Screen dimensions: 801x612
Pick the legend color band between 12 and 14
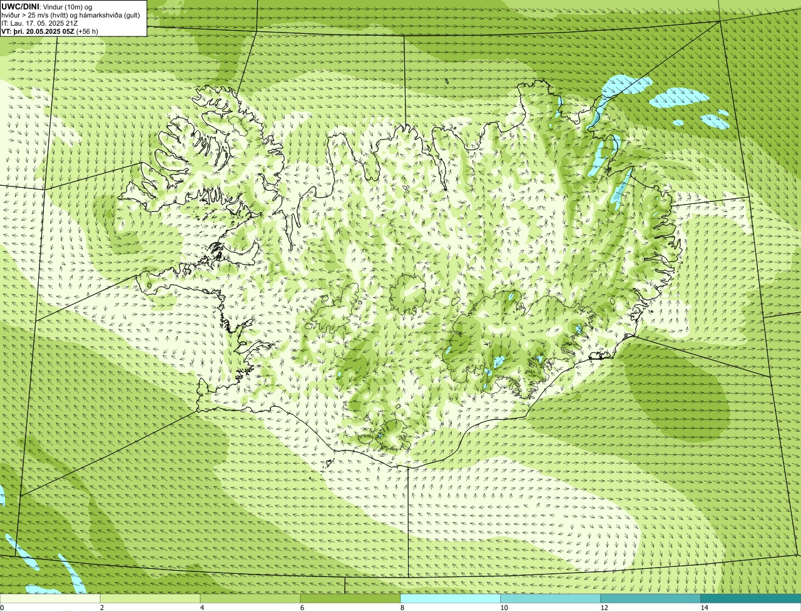pyautogui.click(x=651, y=598)
